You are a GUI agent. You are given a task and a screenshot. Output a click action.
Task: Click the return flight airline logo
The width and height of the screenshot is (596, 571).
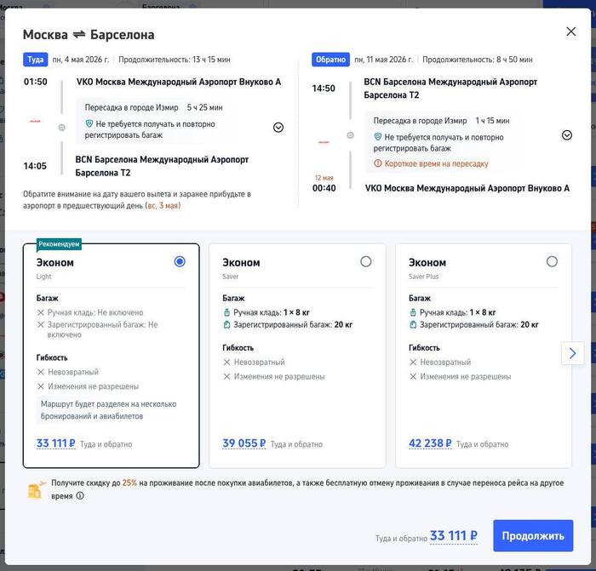(x=324, y=141)
